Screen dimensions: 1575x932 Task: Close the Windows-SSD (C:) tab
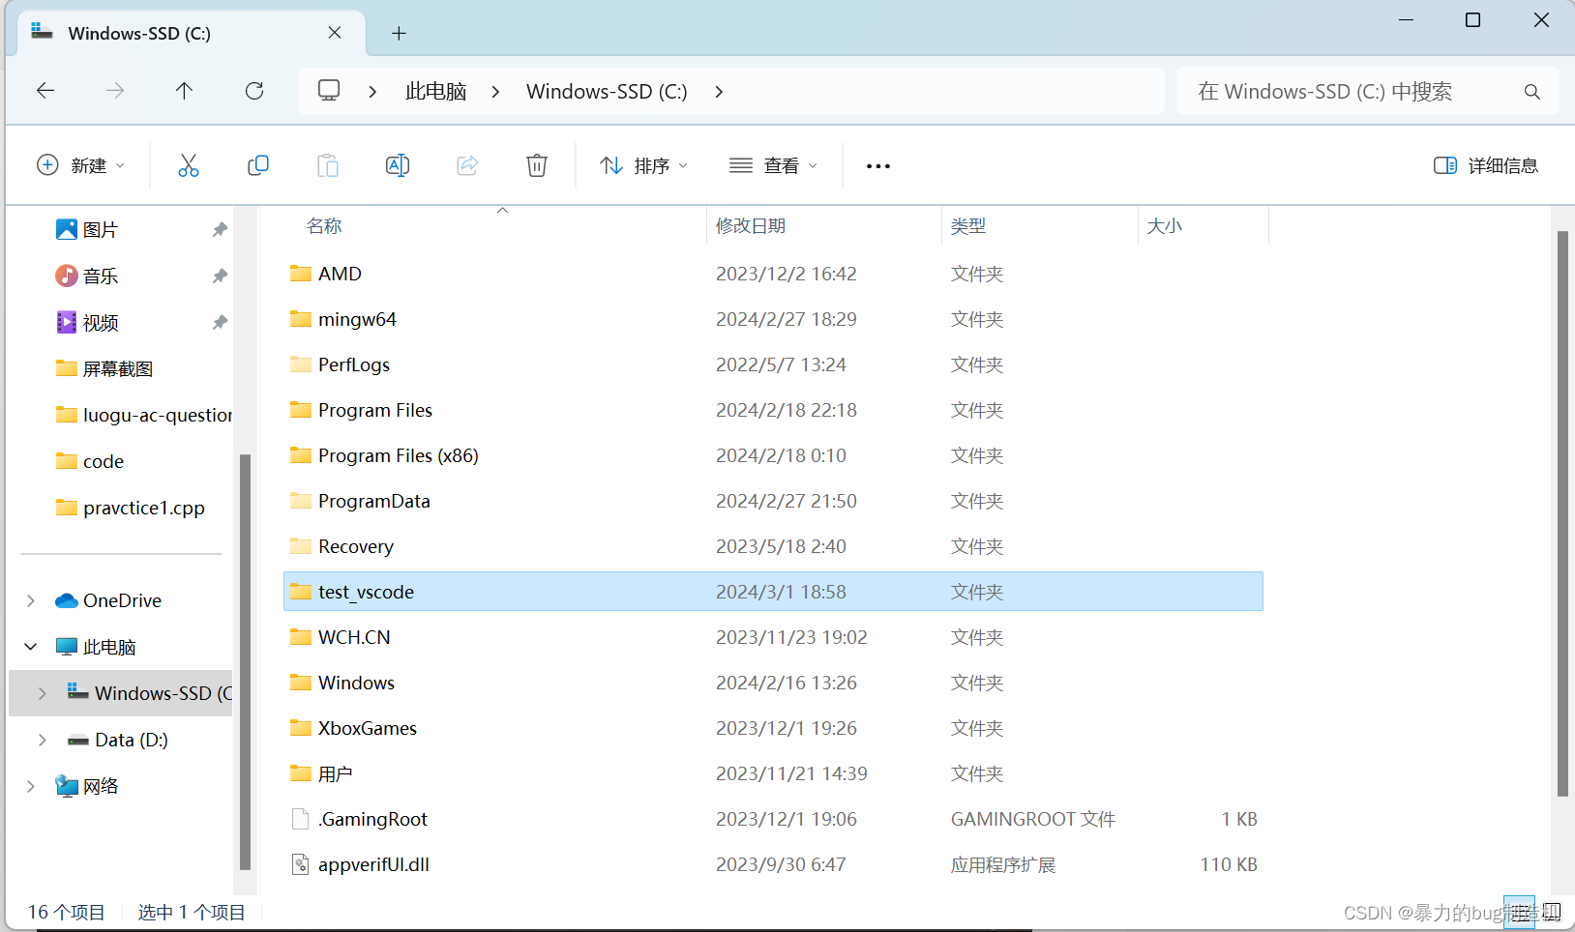click(x=335, y=33)
